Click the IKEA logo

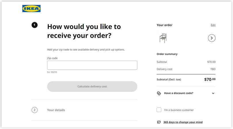click(x=31, y=8)
